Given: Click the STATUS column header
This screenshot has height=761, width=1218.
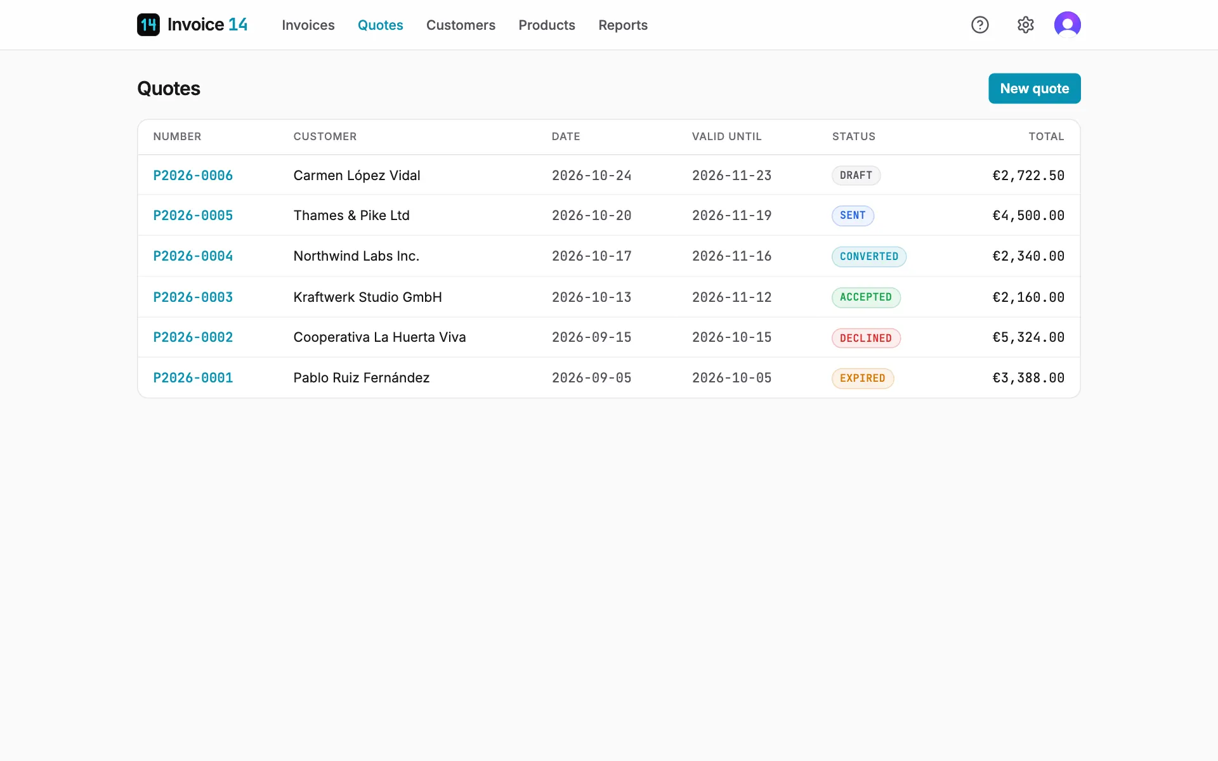Looking at the screenshot, I should click(853, 136).
